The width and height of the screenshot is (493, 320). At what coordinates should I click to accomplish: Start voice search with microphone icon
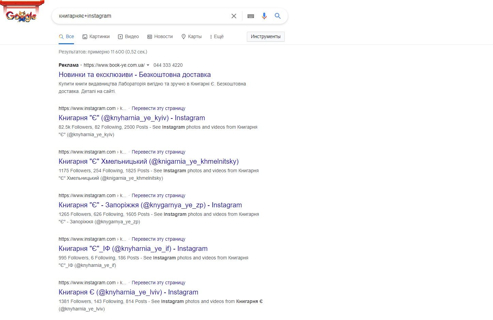[264, 16]
